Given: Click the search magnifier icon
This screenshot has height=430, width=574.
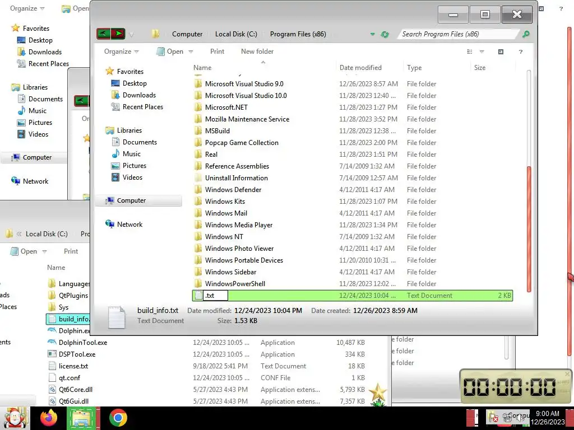Looking at the screenshot, I should pyautogui.click(x=526, y=34).
